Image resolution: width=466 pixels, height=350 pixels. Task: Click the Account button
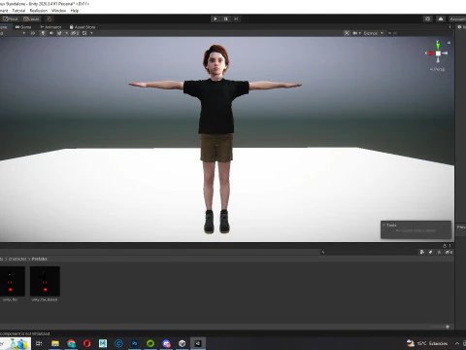(457, 19)
